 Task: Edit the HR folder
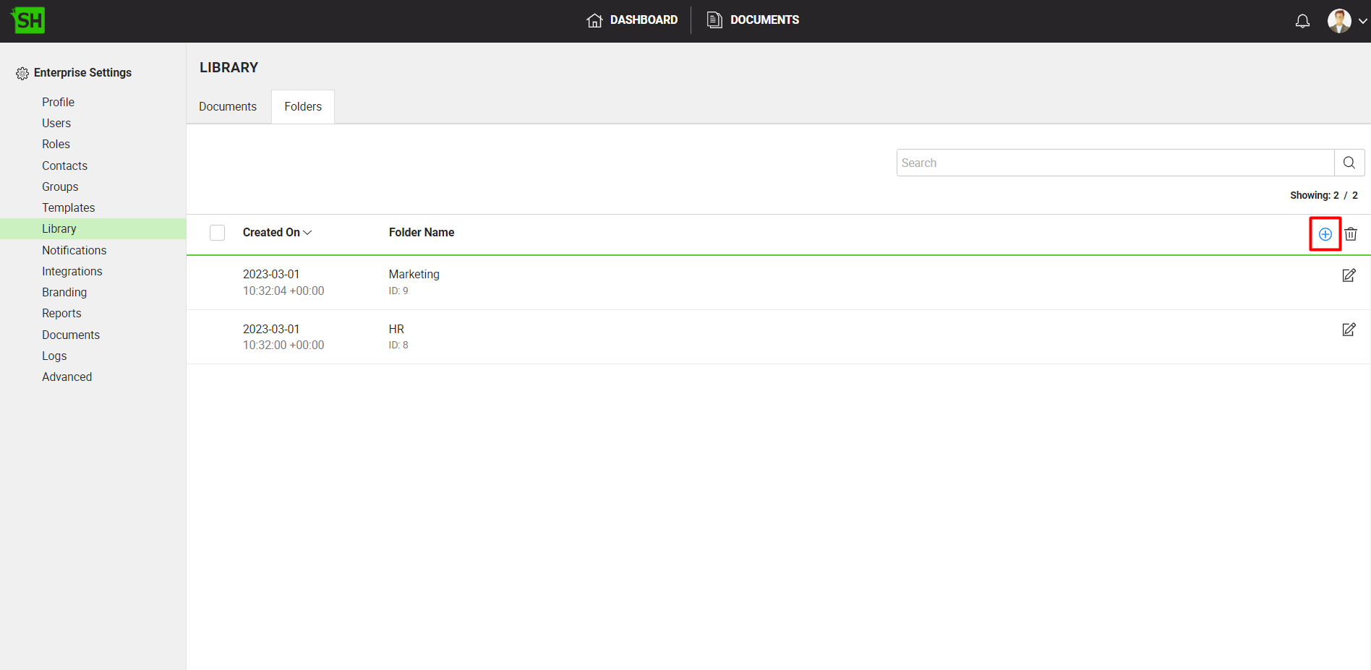(1349, 330)
